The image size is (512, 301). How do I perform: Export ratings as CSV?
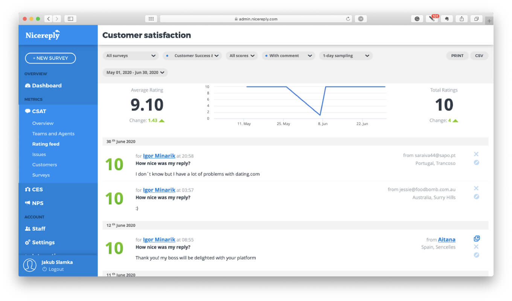[x=479, y=56]
